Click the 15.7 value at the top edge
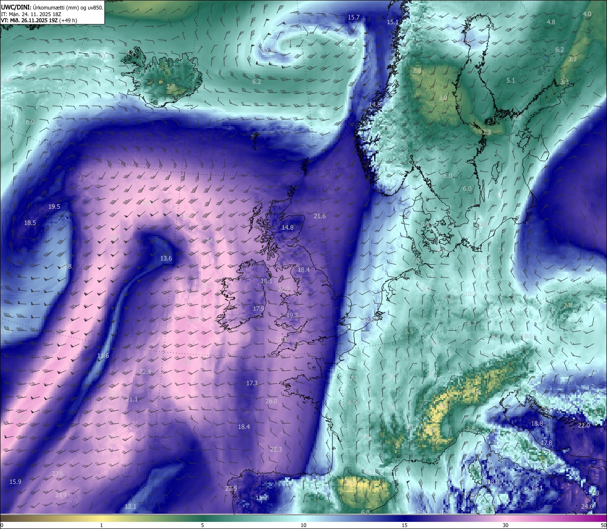 [x=354, y=18]
